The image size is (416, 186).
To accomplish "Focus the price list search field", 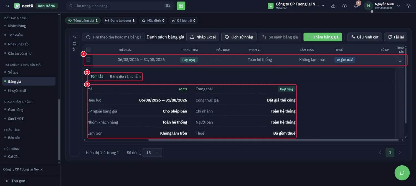I will point(113,37).
